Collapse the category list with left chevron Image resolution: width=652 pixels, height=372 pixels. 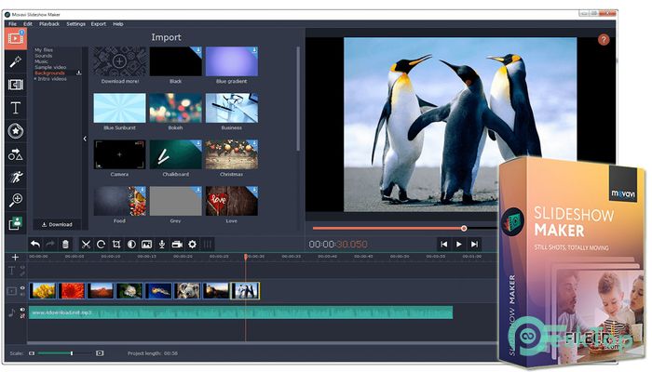(85, 139)
